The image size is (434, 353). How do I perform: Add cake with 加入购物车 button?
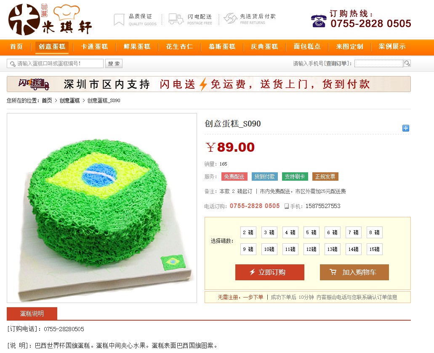tap(354, 272)
